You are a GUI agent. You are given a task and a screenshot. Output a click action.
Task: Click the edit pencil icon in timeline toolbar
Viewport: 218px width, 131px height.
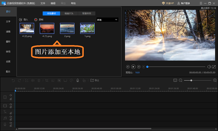pyautogui.click(x=26, y=81)
